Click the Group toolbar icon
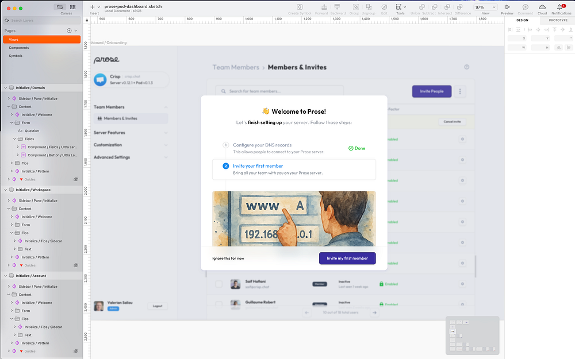The height and width of the screenshot is (359, 575). point(356,7)
